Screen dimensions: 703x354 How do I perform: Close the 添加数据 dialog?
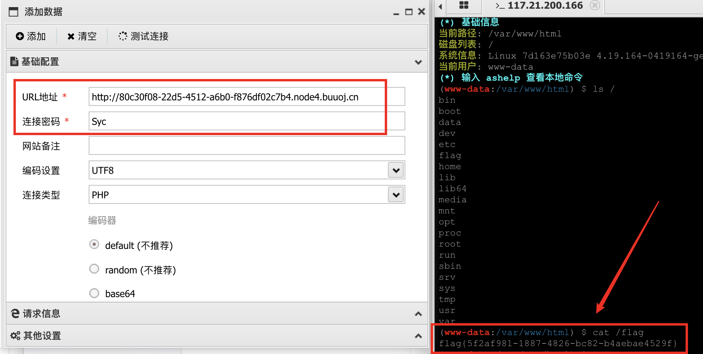[422, 12]
